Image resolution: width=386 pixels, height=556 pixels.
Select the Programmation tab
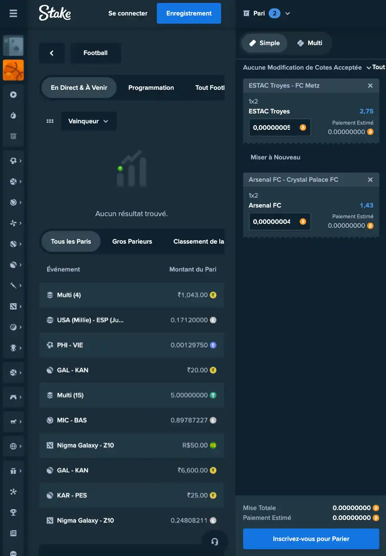(151, 88)
